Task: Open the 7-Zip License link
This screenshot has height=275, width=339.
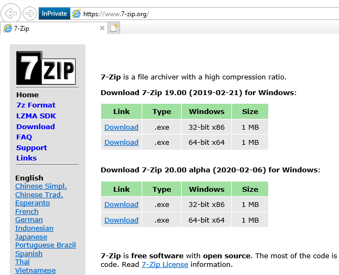Action: pyautogui.click(x=165, y=264)
